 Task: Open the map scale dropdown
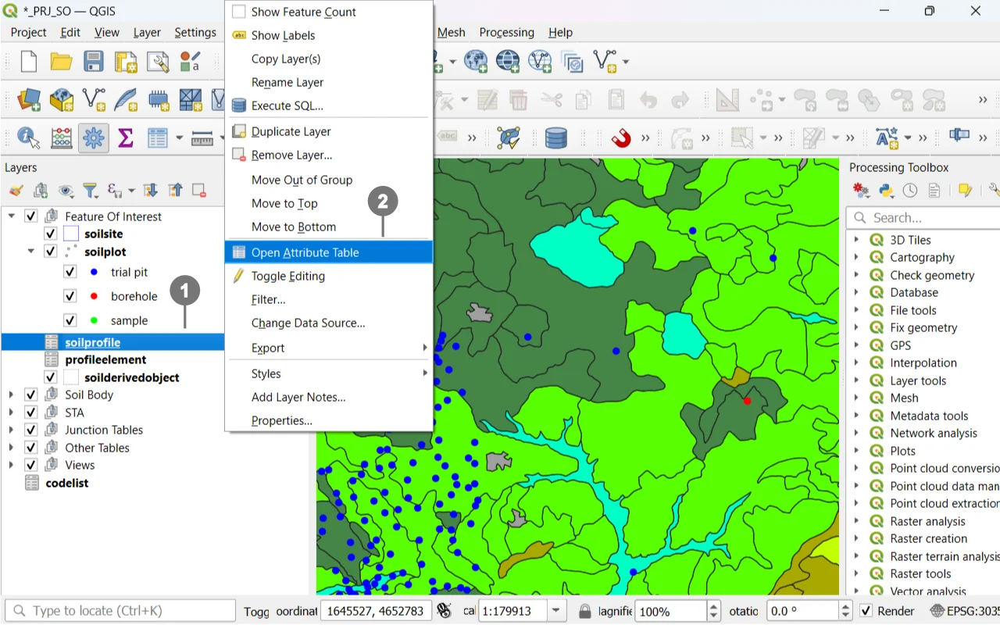coord(556,611)
